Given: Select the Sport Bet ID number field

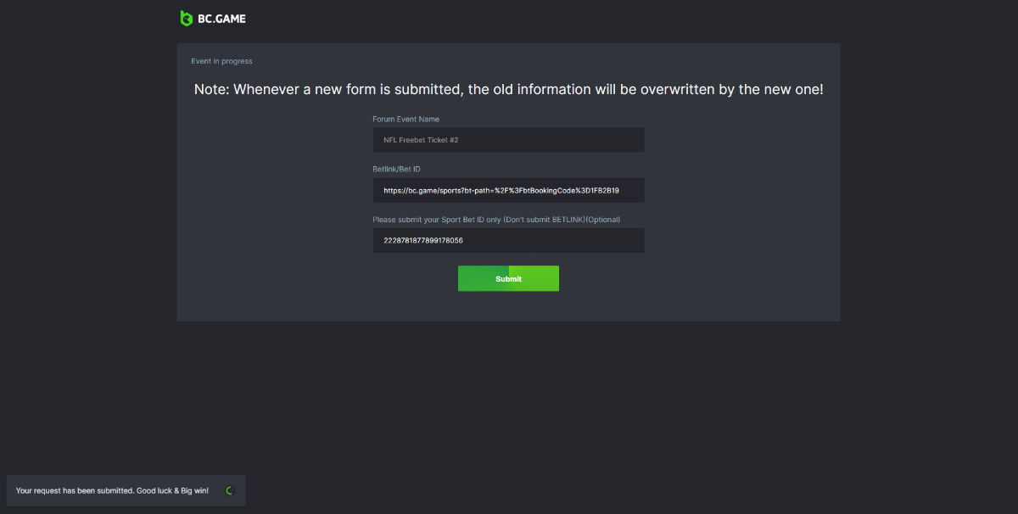Looking at the screenshot, I should point(508,240).
